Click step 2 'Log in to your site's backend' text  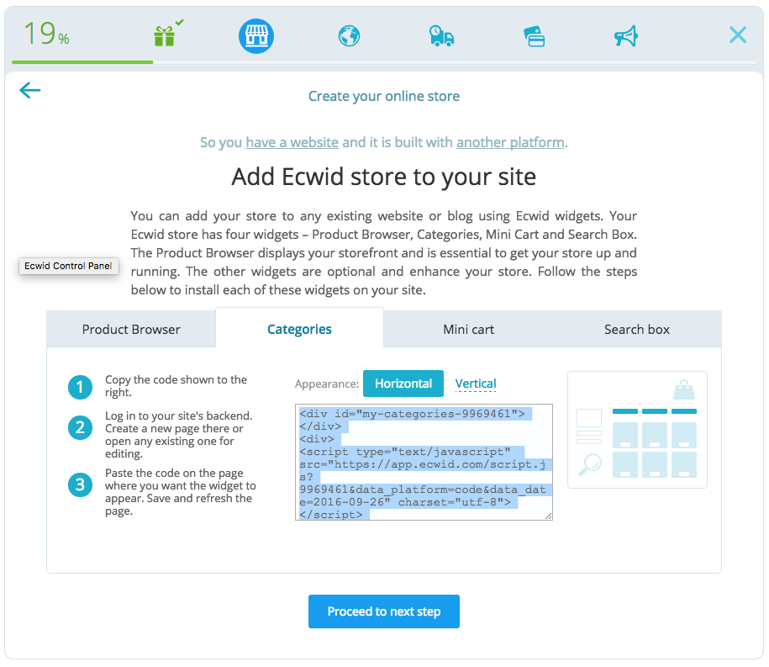coord(179,434)
